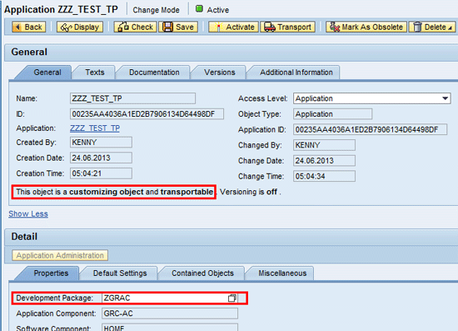Click the Application Administration button
This screenshot has width=458, height=331.
tap(60, 255)
